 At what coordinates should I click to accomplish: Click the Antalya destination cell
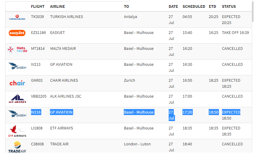(130, 17)
